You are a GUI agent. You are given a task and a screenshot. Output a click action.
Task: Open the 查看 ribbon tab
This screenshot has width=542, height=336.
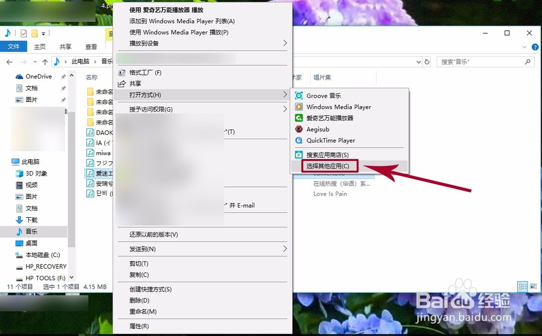[91, 46]
